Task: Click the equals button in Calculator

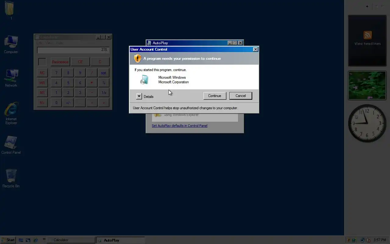Action: [104, 103]
